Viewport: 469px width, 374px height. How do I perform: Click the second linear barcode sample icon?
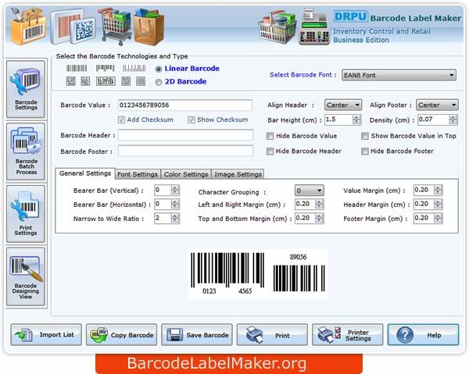point(106,69)
